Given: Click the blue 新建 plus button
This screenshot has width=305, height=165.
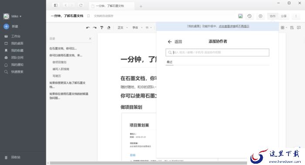Looking at the screenshot, I should pyautogui.click(x=6, y=26).
